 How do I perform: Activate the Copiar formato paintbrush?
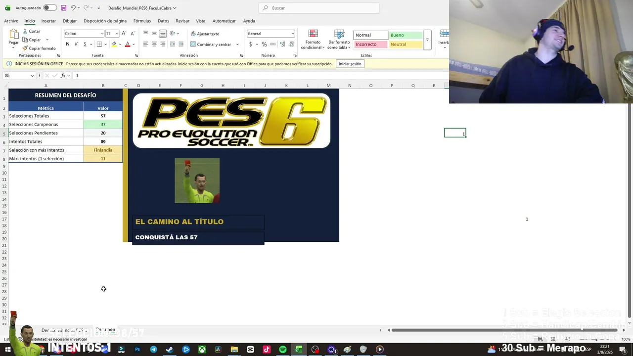pos(39,48)
